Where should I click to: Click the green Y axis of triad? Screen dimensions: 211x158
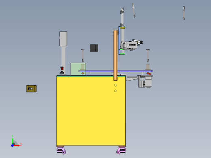[13, 141]
